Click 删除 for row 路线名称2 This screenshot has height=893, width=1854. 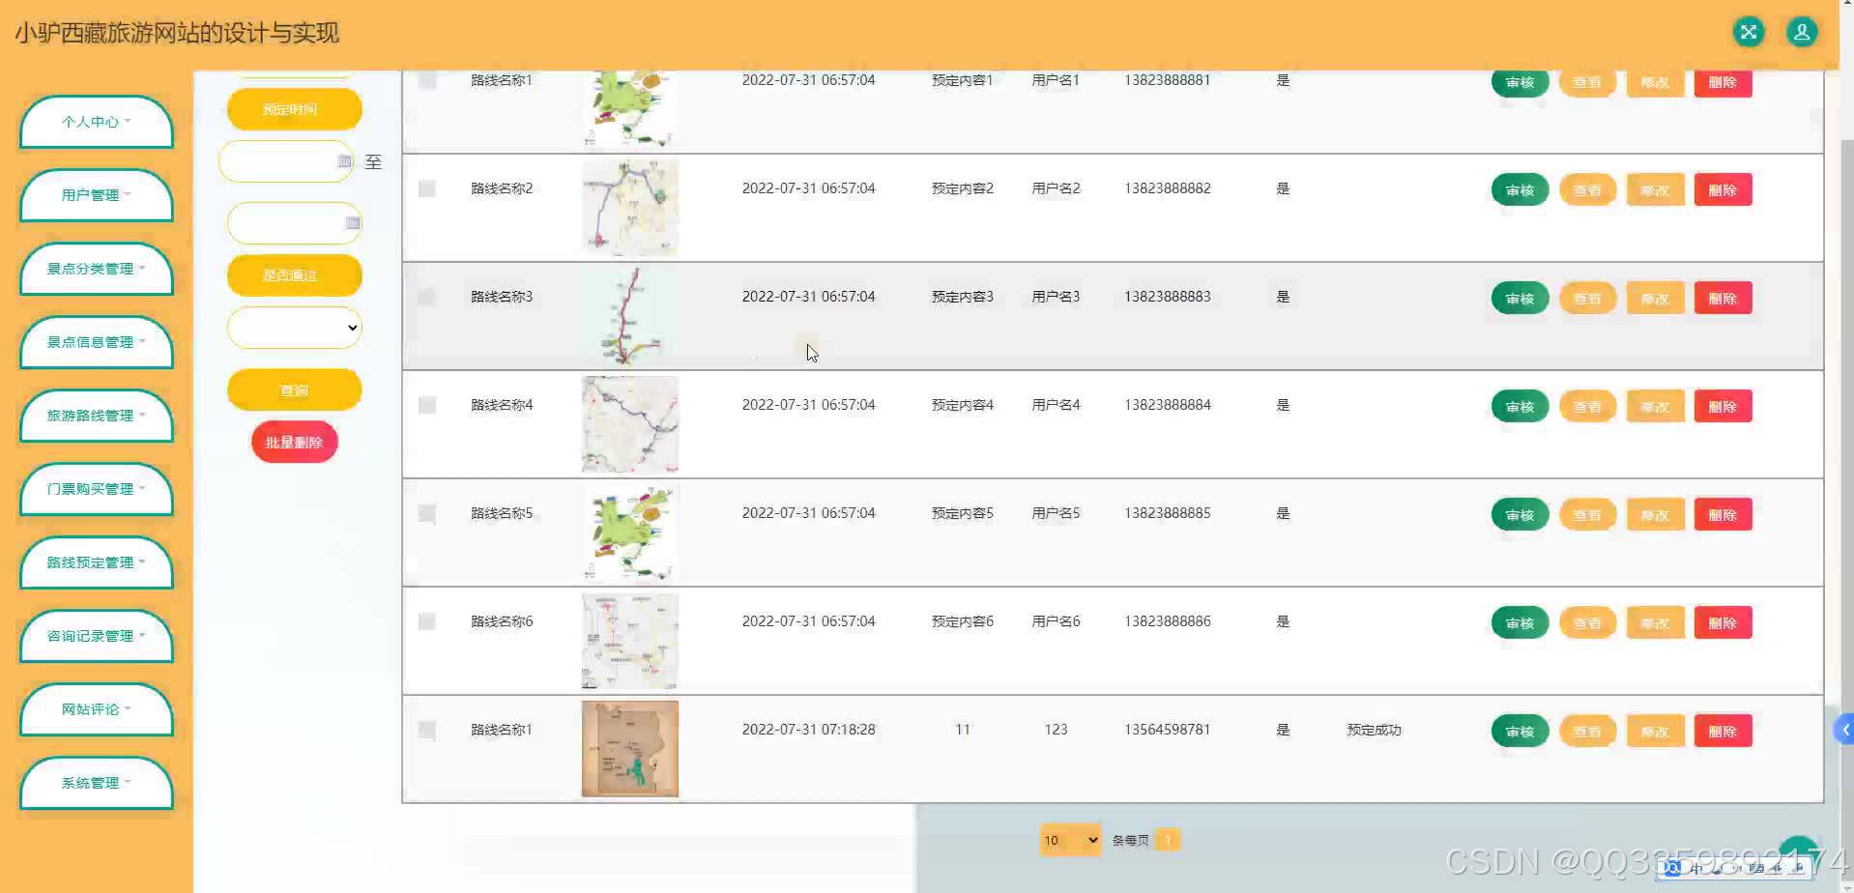(1723, 190)
